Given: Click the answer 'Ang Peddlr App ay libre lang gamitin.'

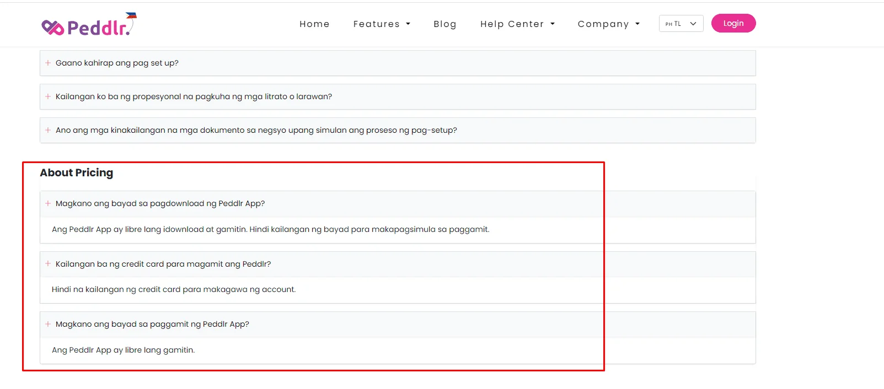Looking at the screenshot, I should coord(123,350).
